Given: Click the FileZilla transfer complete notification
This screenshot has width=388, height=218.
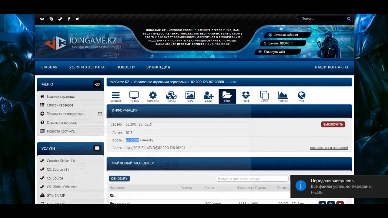Looking at the screenshot, I should (x=339, y=186).
